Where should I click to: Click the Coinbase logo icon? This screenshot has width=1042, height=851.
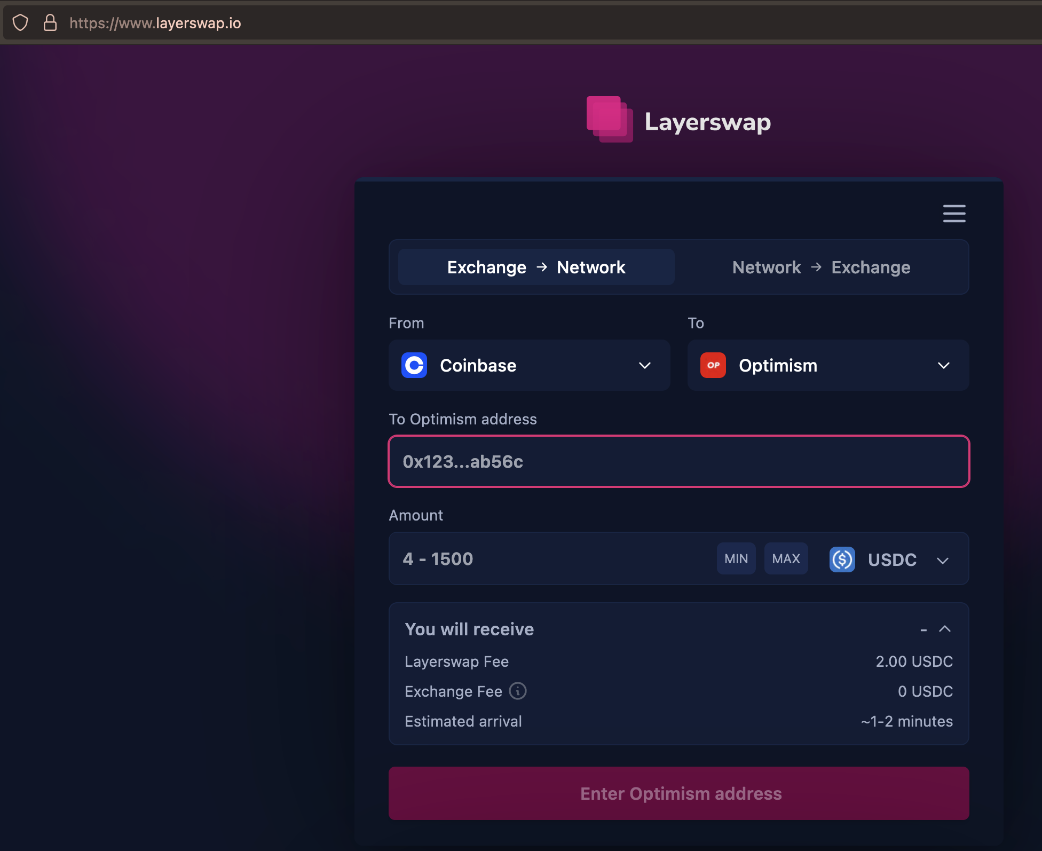(x=414, y=365)
